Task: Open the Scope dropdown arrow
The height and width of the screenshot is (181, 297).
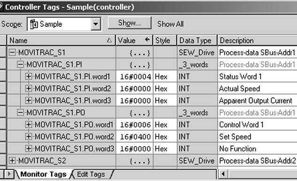Action: (x=96, y=24)
